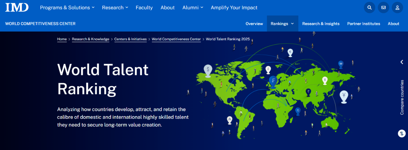Select the Overview tab
408x150 pixels.
(x=254, y=24)
